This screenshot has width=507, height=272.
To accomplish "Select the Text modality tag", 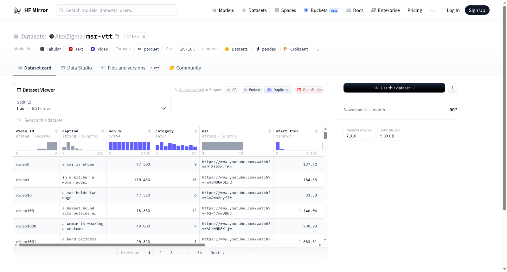I will coord(76,49).
